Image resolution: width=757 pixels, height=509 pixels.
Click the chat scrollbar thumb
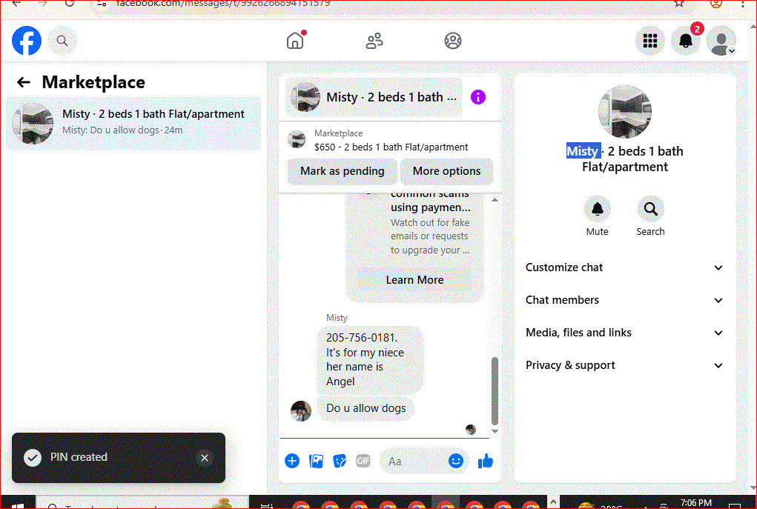495,391
